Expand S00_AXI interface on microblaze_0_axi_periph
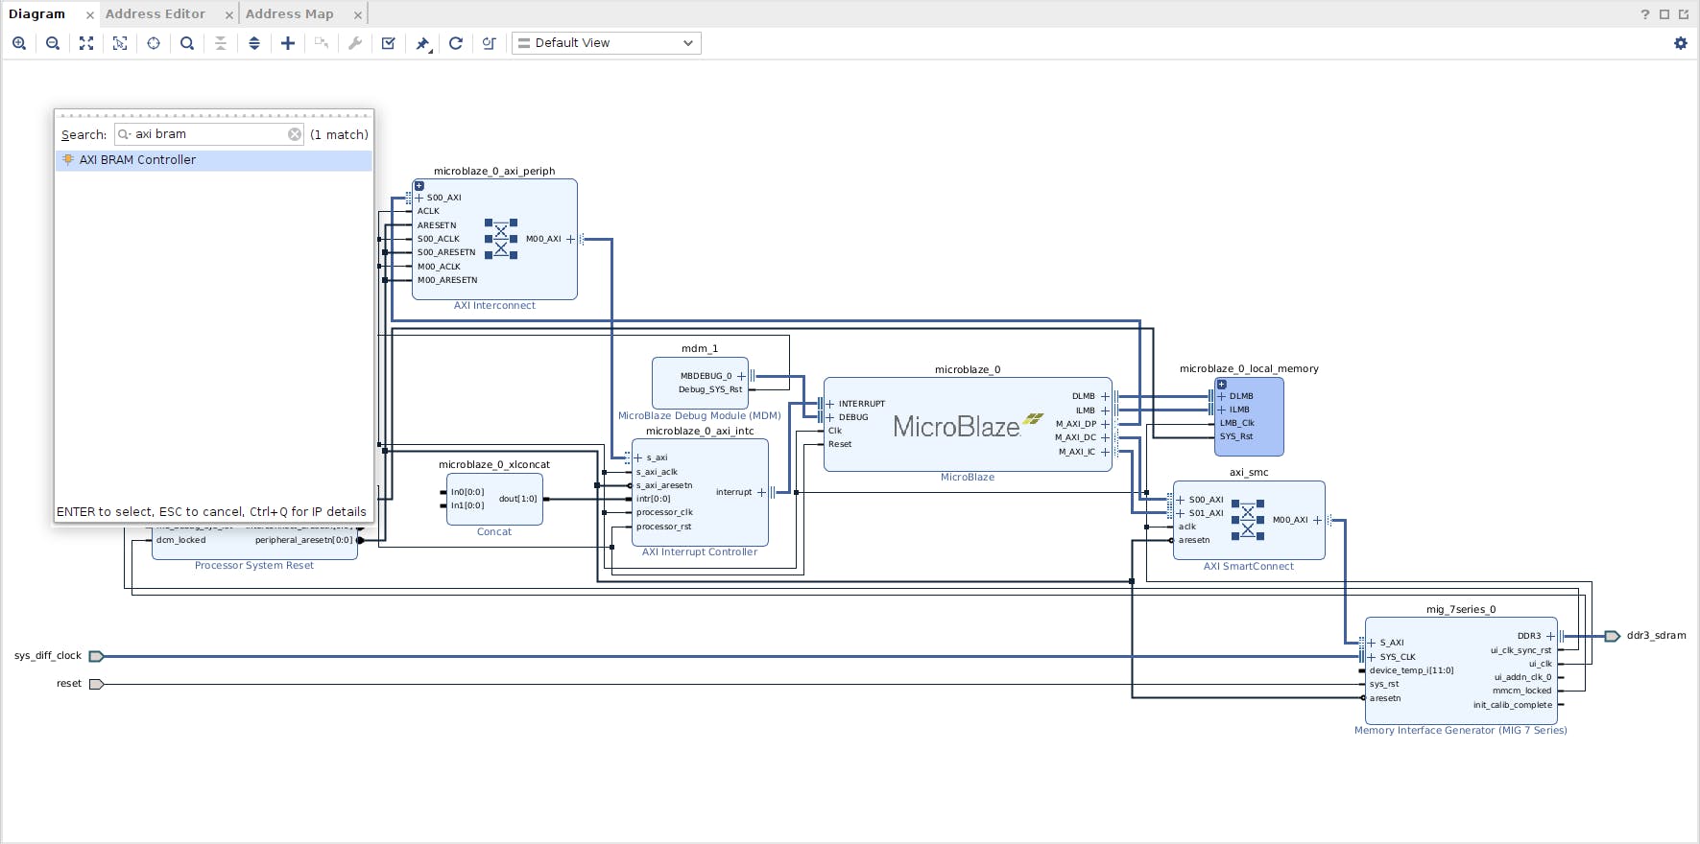Image resolution: width=1700 pixels, height=844 pixels. coord(419,198)
